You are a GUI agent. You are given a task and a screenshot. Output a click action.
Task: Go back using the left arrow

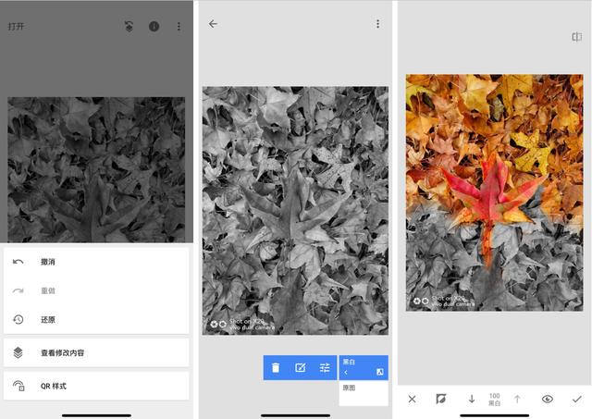[x=214, y=24]
